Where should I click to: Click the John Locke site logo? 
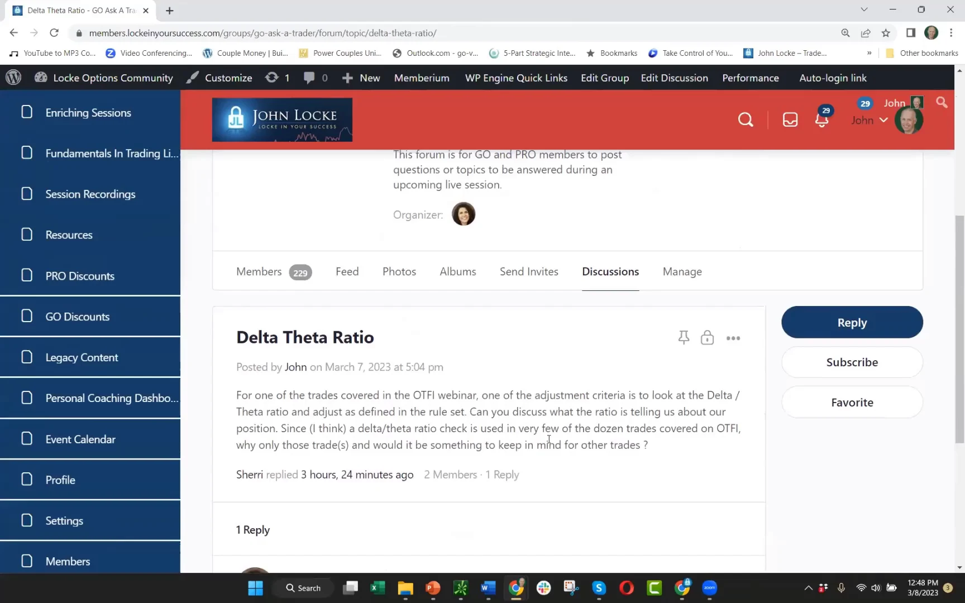(x=282, y=119)
